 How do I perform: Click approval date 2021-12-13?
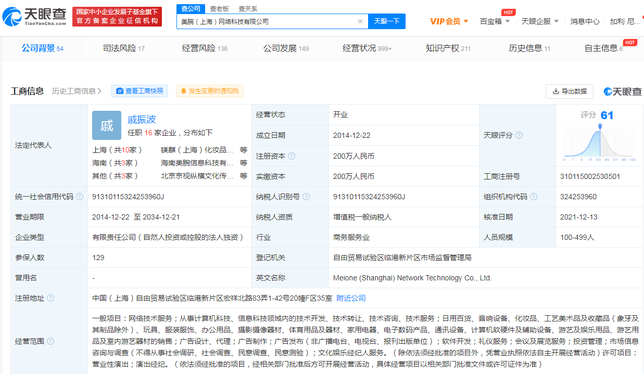579,217
